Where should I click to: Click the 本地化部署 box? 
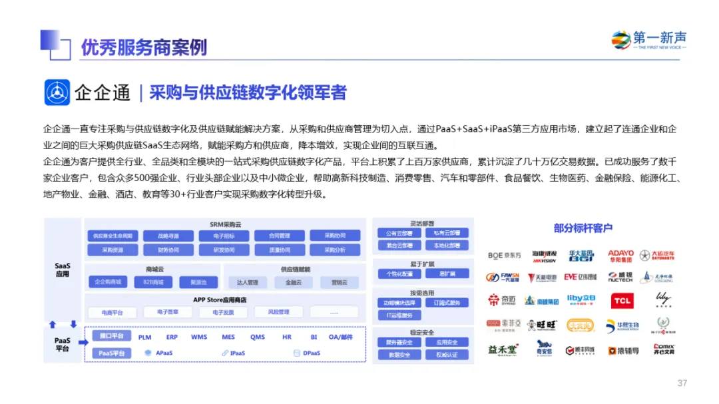click(x=447, y=246)
